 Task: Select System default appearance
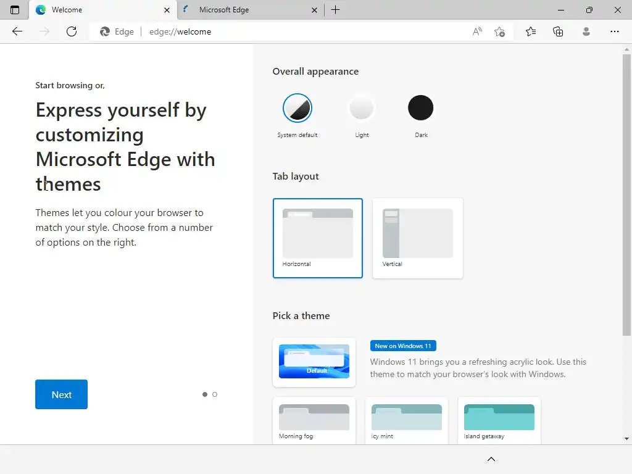(297, 108)
